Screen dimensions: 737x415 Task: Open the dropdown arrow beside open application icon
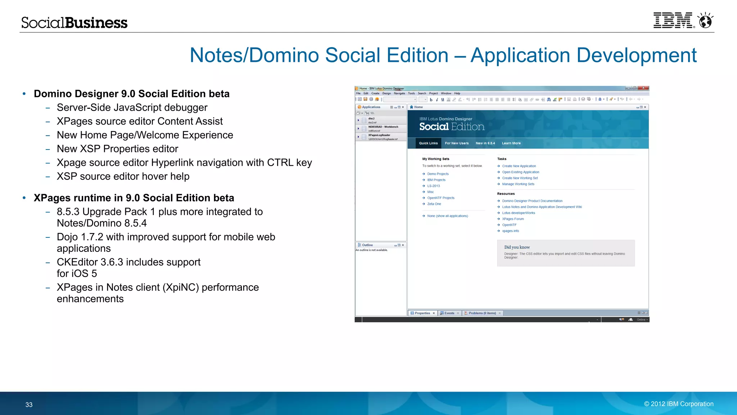tap(362, 113)
